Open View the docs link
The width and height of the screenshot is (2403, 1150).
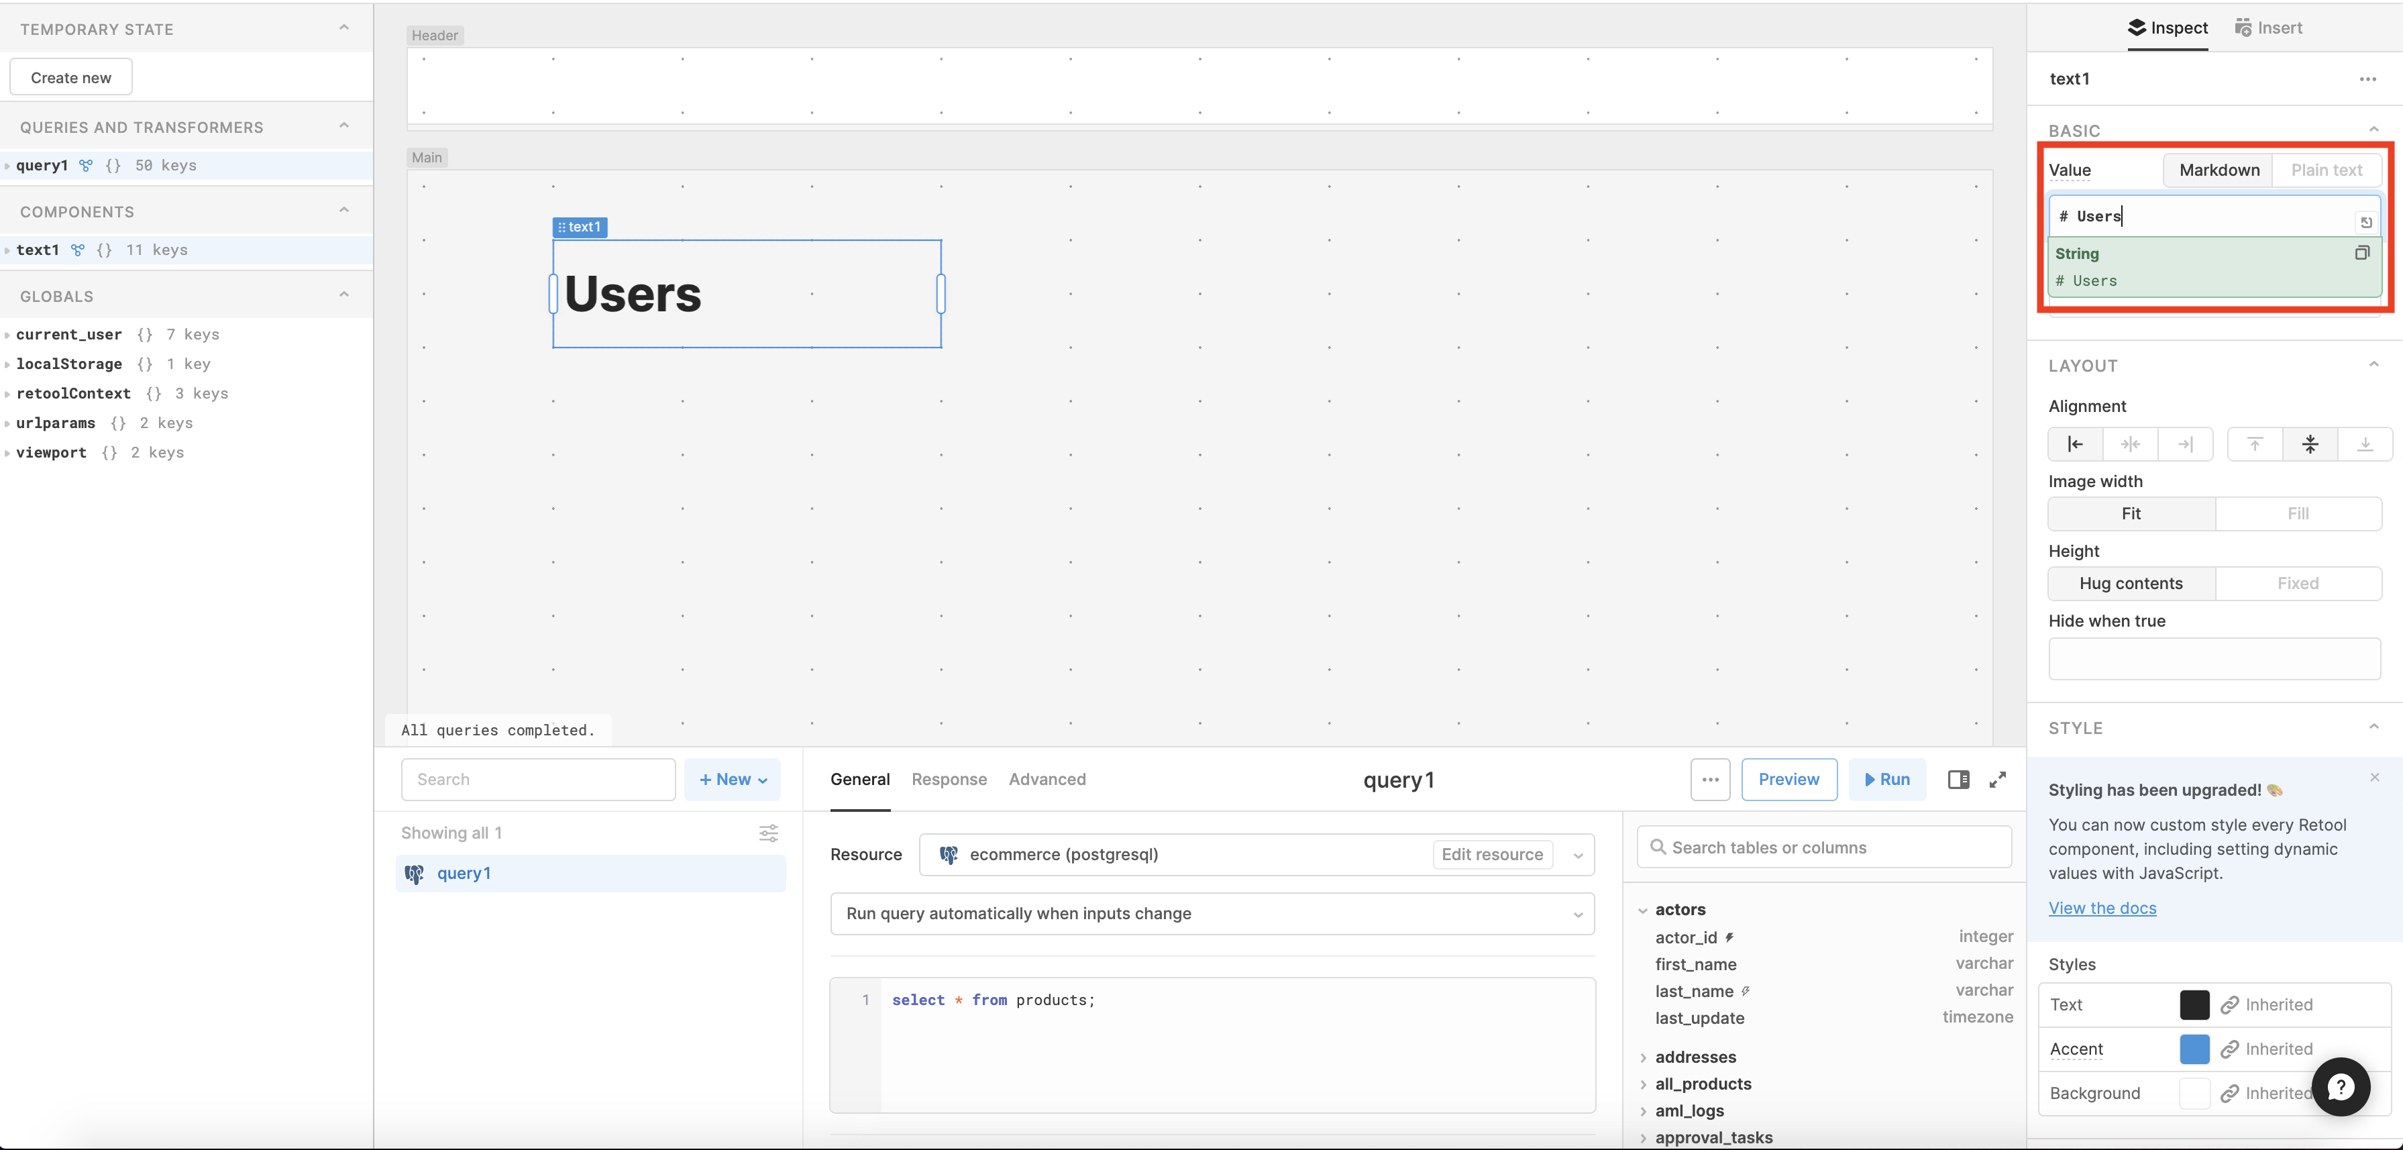pos(2102,908)
